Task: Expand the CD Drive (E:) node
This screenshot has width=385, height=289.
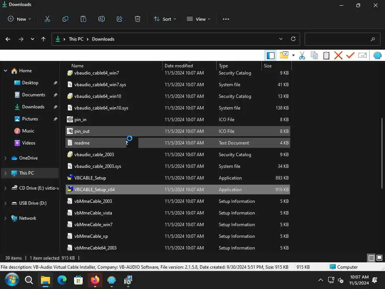Action: [x=5, y=188]
